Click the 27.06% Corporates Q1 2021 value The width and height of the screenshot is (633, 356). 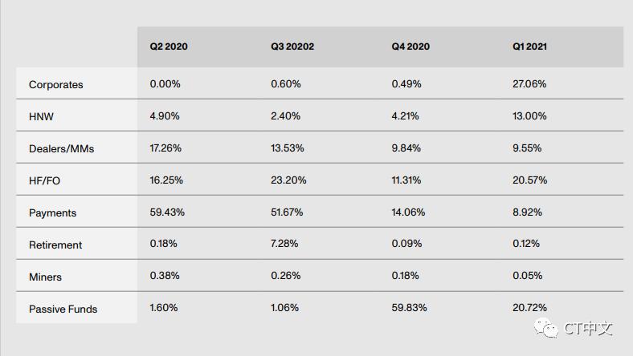click(x=529, y=83)
